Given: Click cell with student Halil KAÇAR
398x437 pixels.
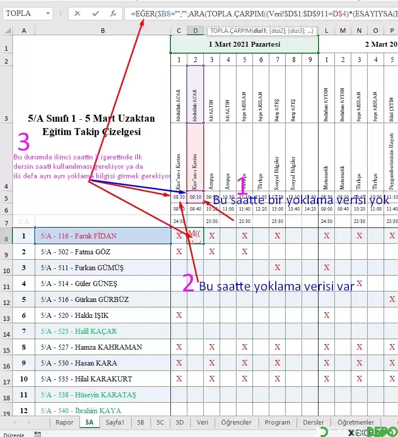Looking at the screenshot, I should [103, 331].
